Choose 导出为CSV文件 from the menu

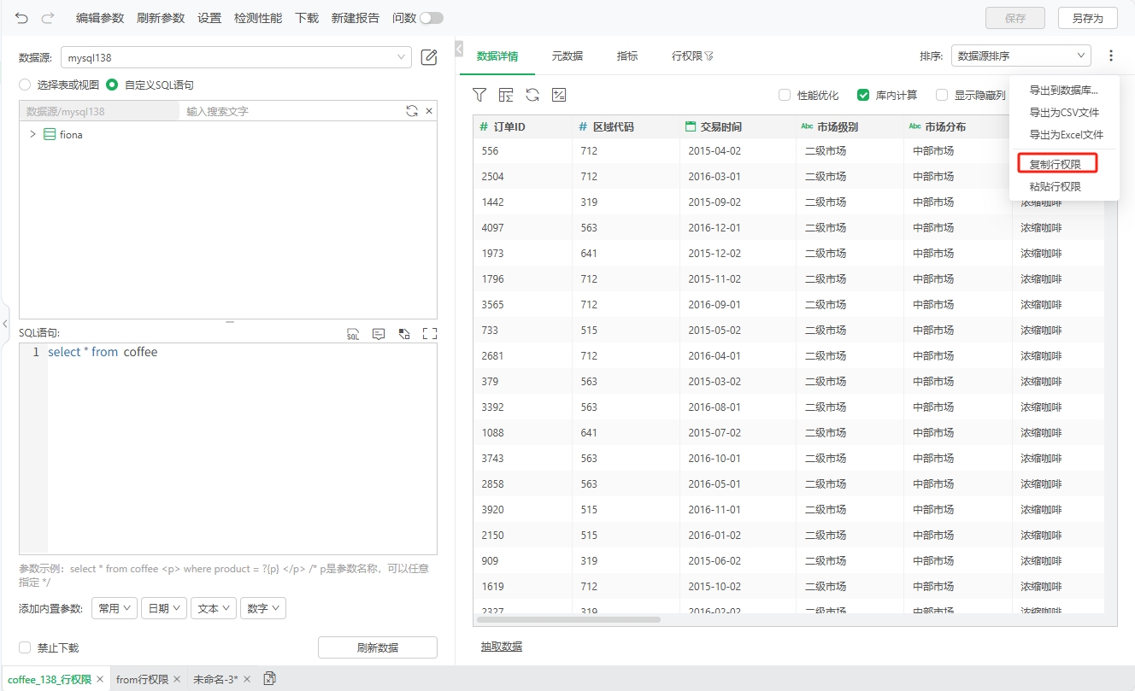click(x=1064, y=112)
